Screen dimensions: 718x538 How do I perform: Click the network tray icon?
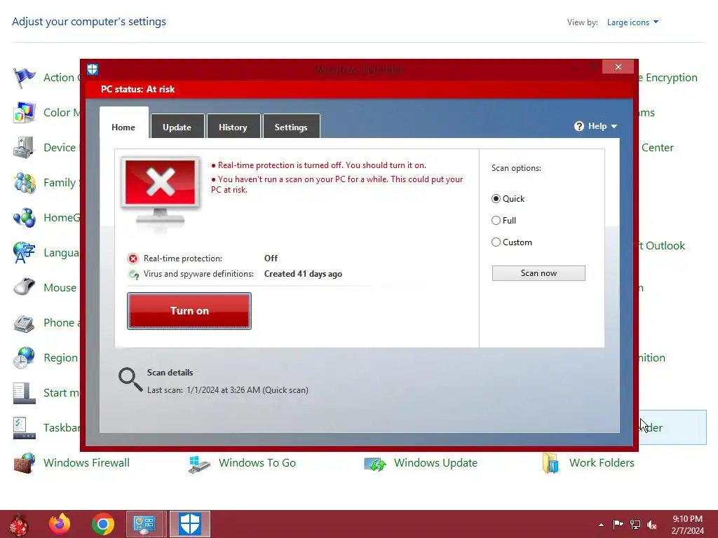635,525
